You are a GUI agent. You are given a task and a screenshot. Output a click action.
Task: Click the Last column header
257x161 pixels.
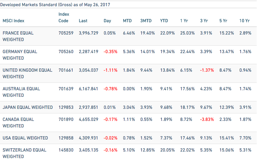coord(83,21)
